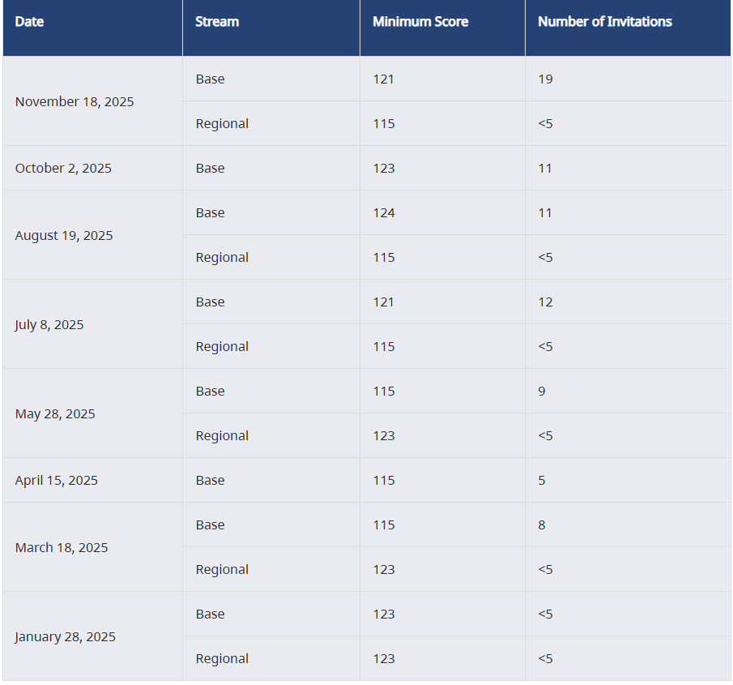Click the Stream column header
This screenshot has width=733, height=685.
click(217, 22)
